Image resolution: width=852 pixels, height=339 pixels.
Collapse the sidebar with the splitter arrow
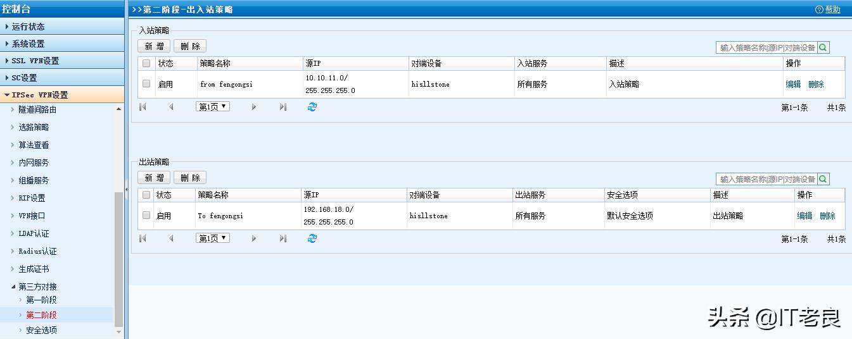coord(127,188)
